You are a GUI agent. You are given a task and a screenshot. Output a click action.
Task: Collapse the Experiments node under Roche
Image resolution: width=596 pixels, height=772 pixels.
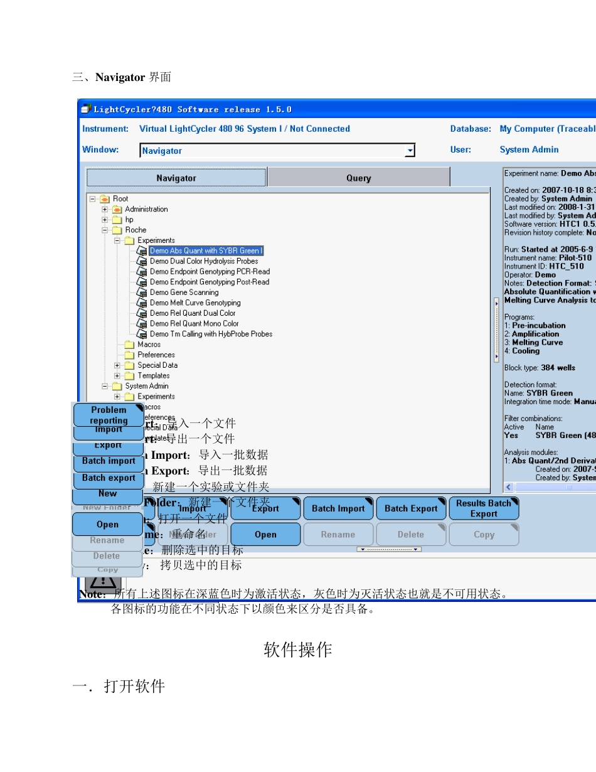tap(117, 240)
